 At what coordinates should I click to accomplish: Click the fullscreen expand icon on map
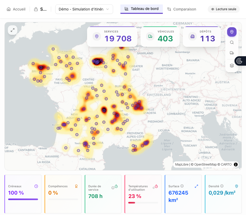pos(13,30)
